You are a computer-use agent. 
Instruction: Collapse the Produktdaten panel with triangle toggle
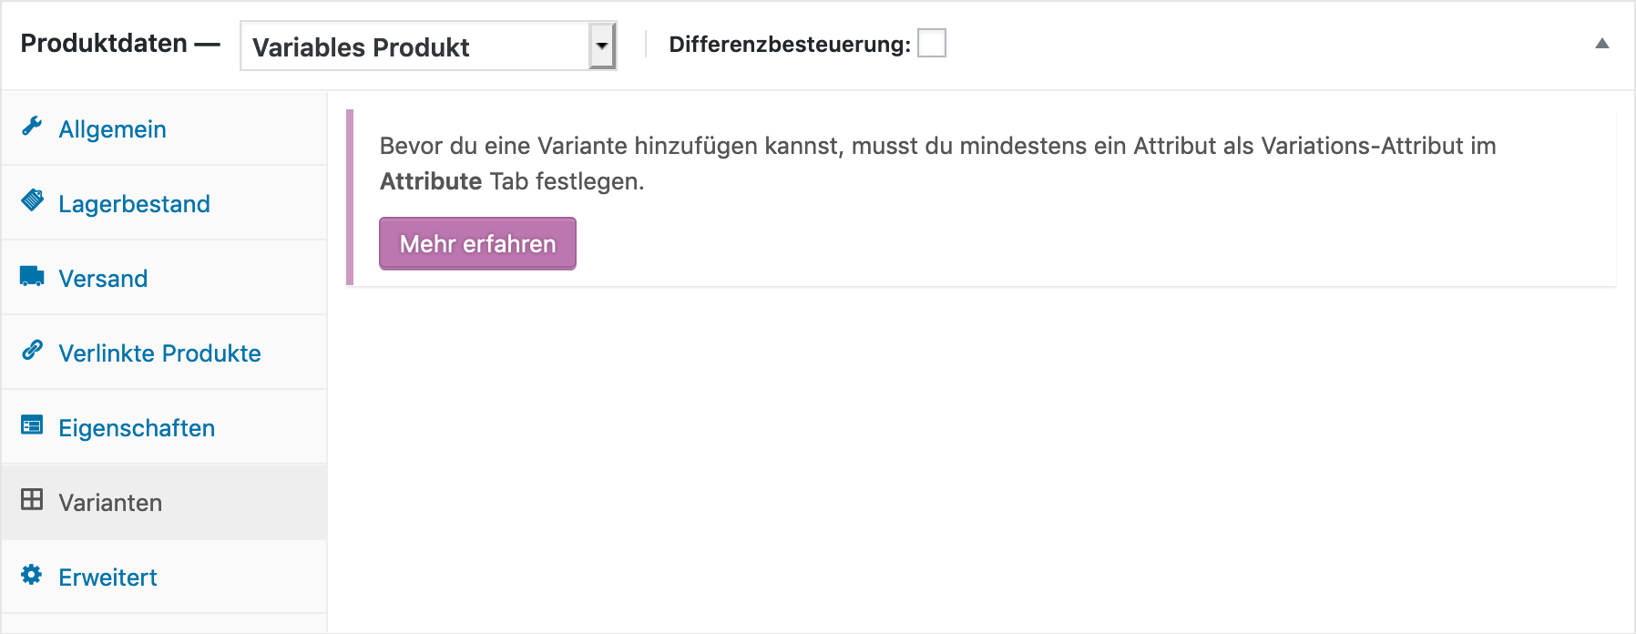pyautogui.click(x=1602, y=44)
